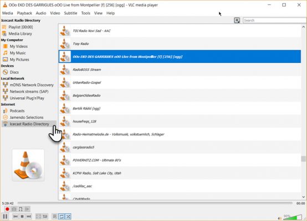Click the playlist scrollbar up arrow
The image size is (307, 221).
304,27
